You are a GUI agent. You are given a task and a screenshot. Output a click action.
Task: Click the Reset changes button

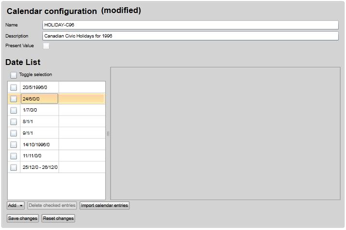(58, 218)
